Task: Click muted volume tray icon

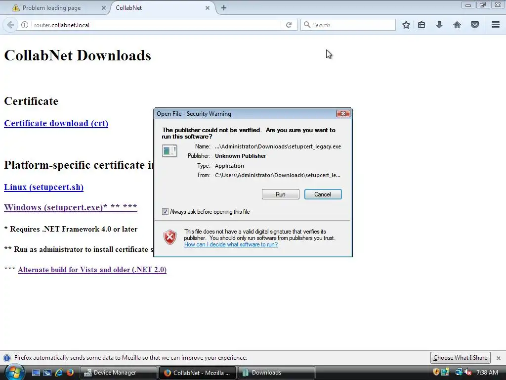Action: [x=468, y=372]
